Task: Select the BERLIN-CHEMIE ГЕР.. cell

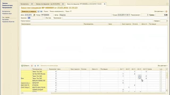Action: (x=40, y=80)
